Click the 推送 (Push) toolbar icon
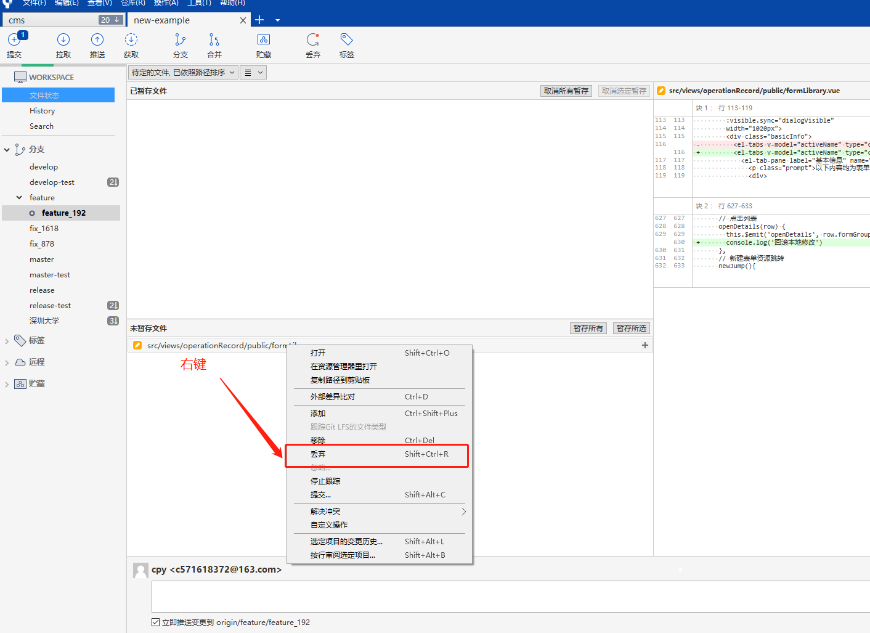This screenshot has width=870, height=633. [x=97, y=44]
